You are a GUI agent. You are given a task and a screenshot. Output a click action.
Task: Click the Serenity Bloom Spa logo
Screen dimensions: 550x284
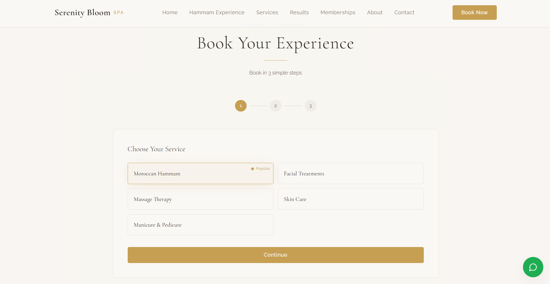(89, 13)
